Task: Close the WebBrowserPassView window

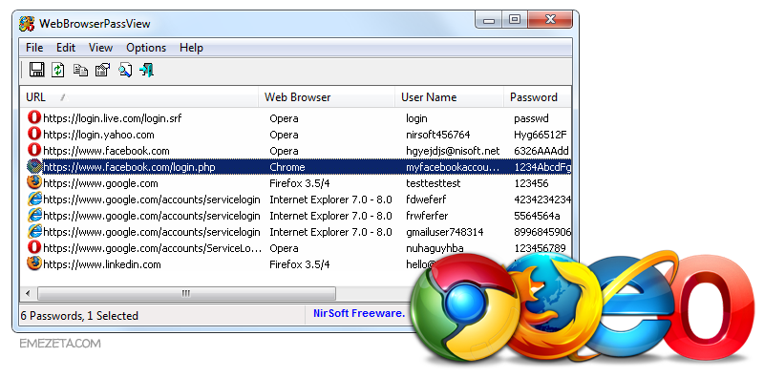Action: tap(550, 20)
